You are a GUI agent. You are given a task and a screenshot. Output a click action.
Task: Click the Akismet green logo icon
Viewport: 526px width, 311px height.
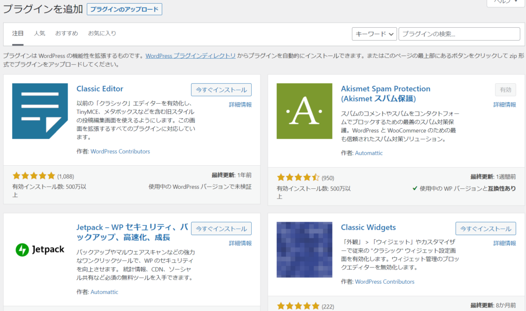(304, 111)
